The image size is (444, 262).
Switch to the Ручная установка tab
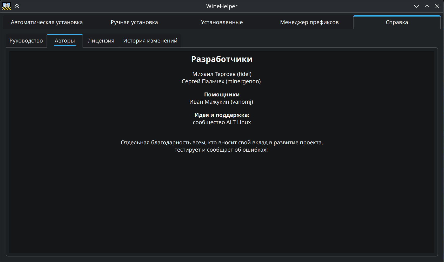pos(134,22)
